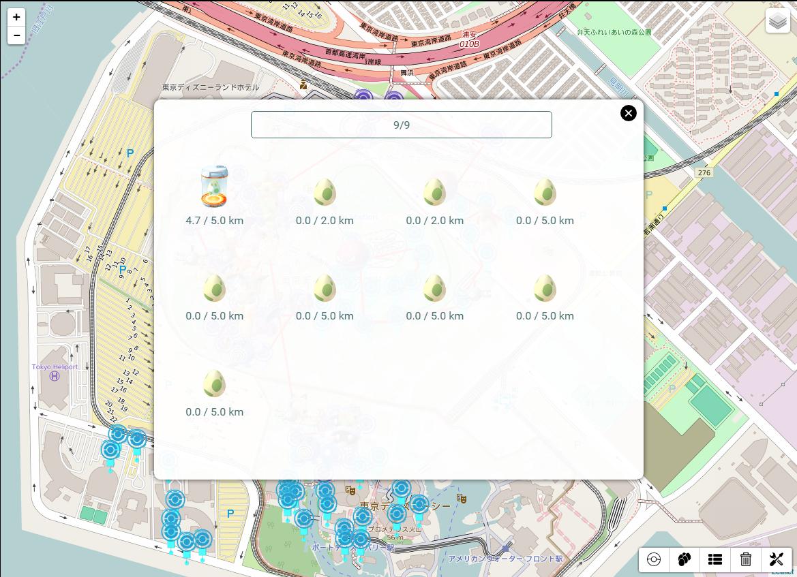Open the map layers selector
The width and height of the screenshot is (797, 577).
[777, 21]
